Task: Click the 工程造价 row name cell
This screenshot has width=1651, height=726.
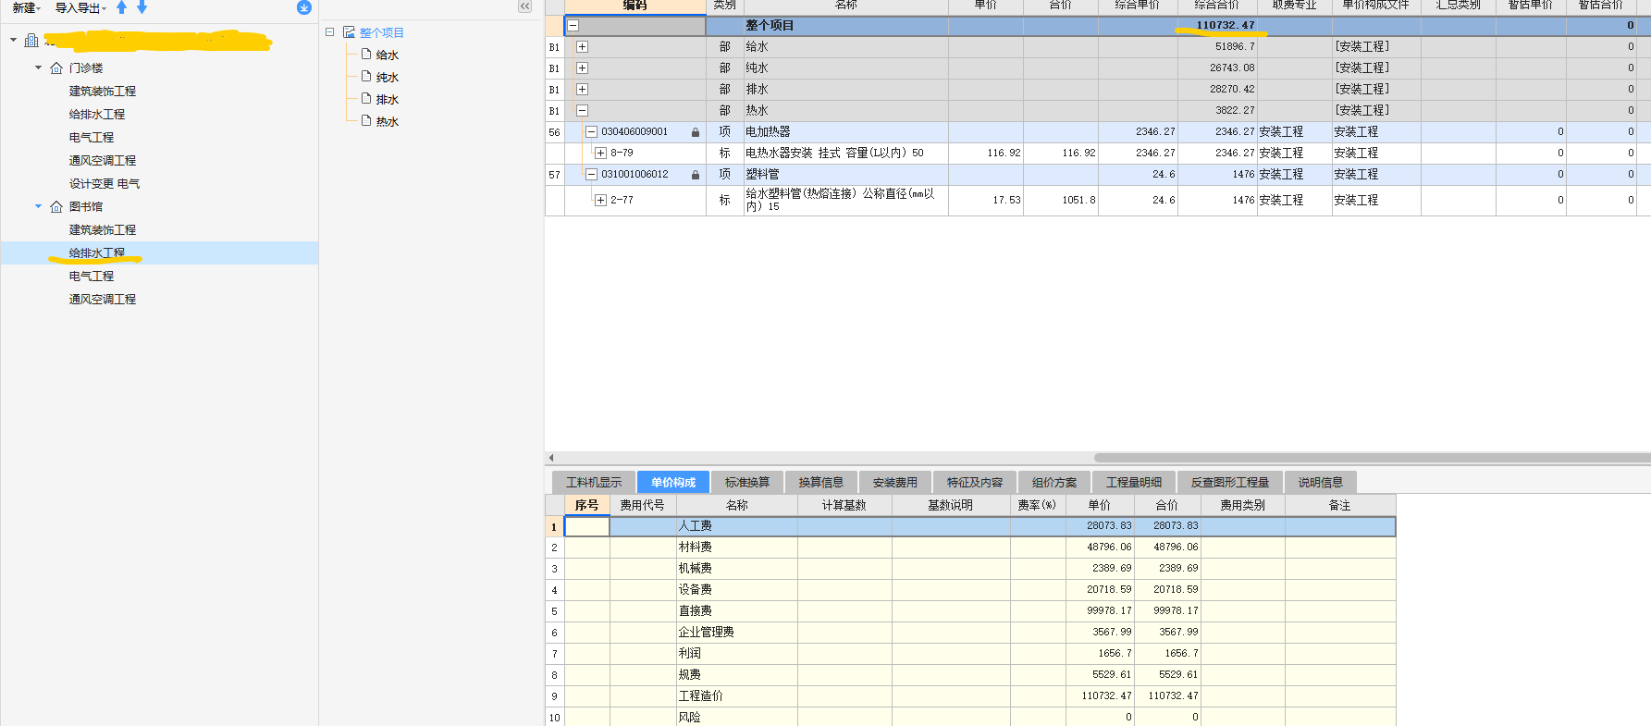Action: tap(737, 696)
